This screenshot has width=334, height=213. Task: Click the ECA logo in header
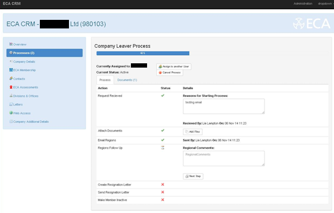[311, 23]
